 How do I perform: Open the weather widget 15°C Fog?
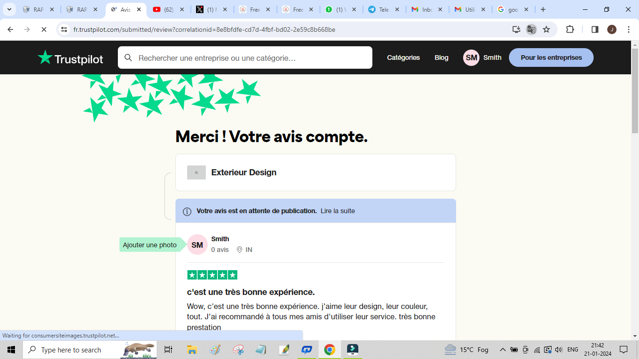[x=466, y=350]
